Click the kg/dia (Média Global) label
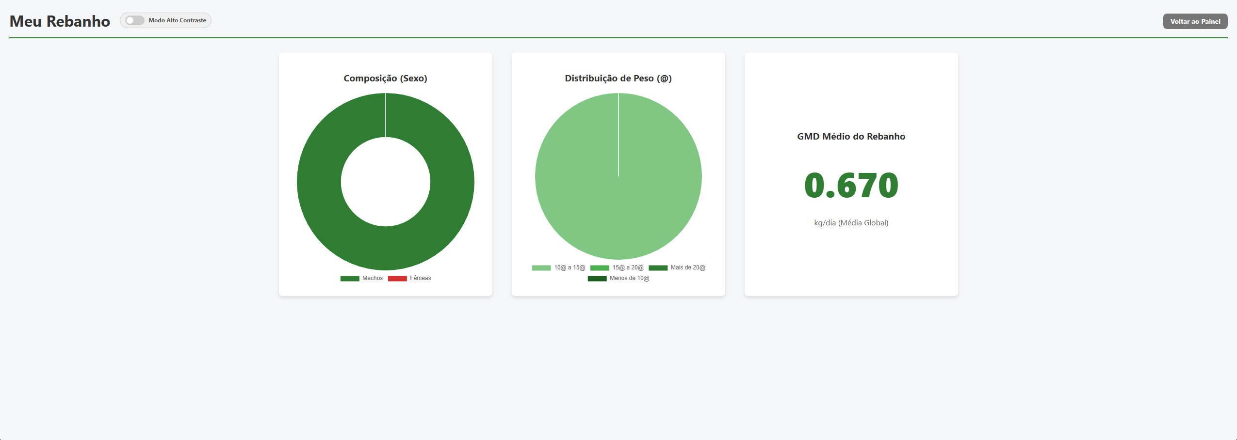The height and width of the screenshot is (440, 1237). (850, 223)
